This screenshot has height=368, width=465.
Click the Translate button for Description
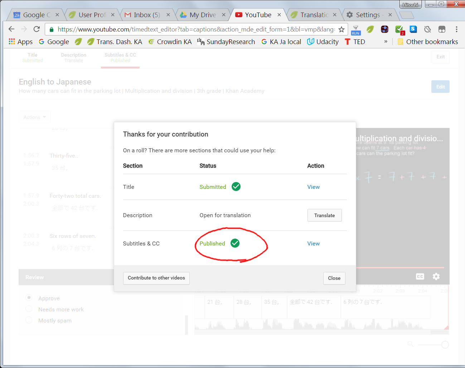324,215
